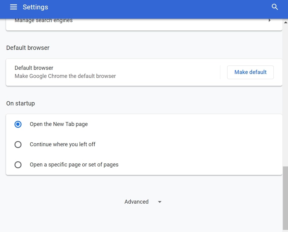The image size is (288, 232).
Task: Click the vertical scrollbar thumb
Action: [x=285, y=198]
